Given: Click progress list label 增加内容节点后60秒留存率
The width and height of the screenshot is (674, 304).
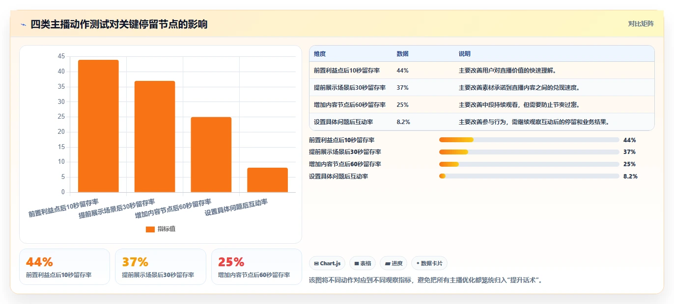Looking at the screenshot, I should (x=345, y=164).
